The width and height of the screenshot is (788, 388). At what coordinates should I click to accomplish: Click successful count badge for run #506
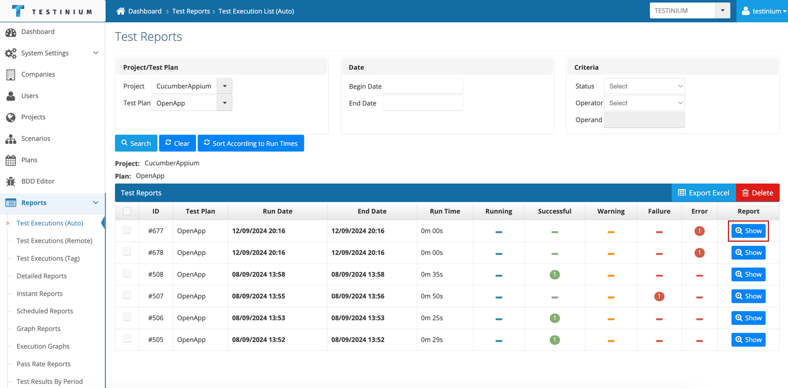555,318
